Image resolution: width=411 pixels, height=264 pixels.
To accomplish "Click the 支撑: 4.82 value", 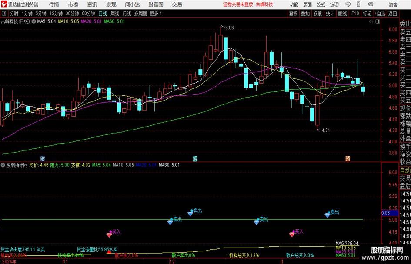I will click(x=81, y=165).
